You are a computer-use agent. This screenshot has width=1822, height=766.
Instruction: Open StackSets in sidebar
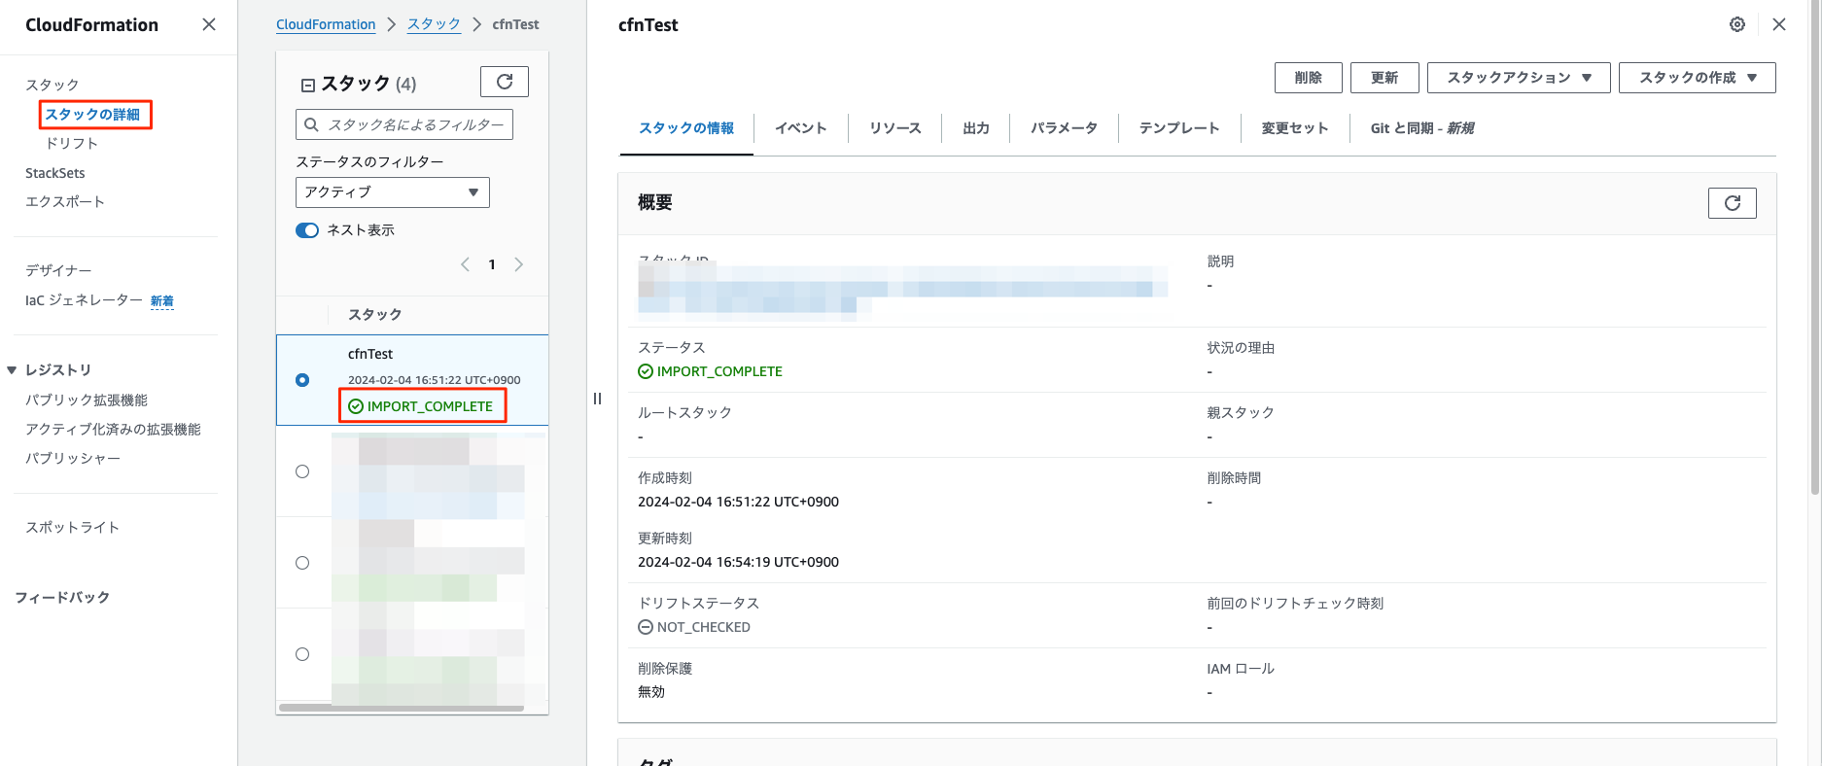click(55, 173)
